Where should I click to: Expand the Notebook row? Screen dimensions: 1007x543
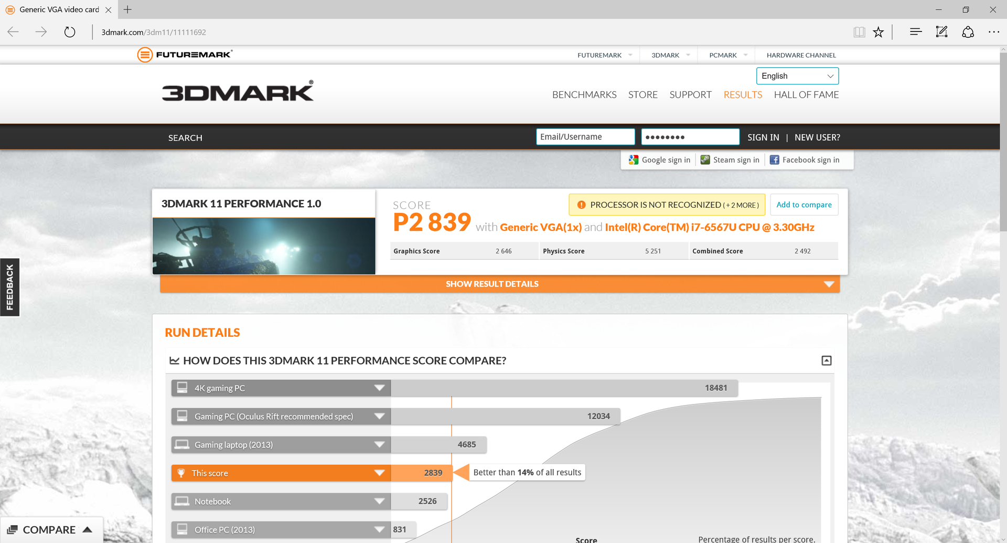(379, 501)
